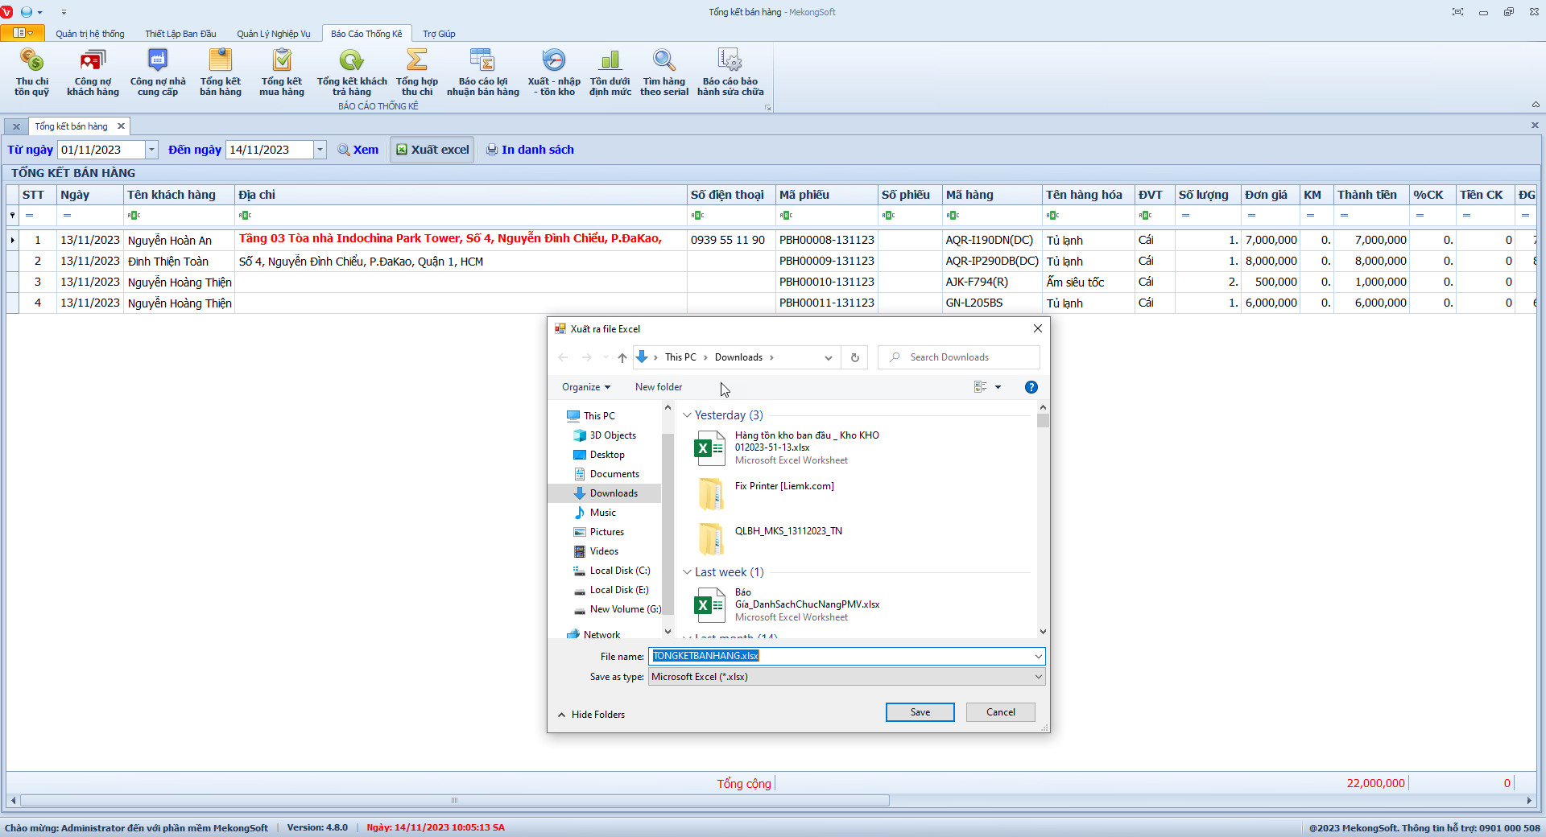The width and height of the screenshot is (1546, 837).
Task: Collapse the ribbon with the arrow
Action: [x=1536, y=105]
